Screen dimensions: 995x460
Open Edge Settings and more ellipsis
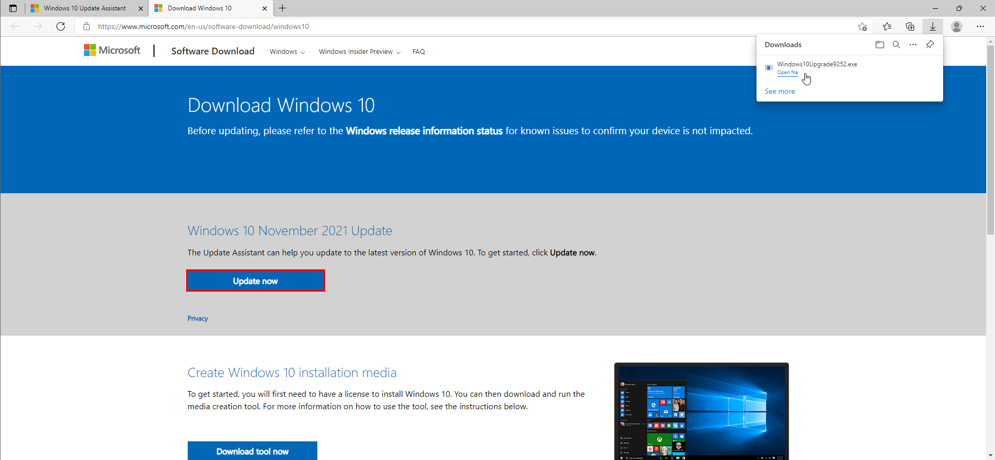(x=980, y=26)
